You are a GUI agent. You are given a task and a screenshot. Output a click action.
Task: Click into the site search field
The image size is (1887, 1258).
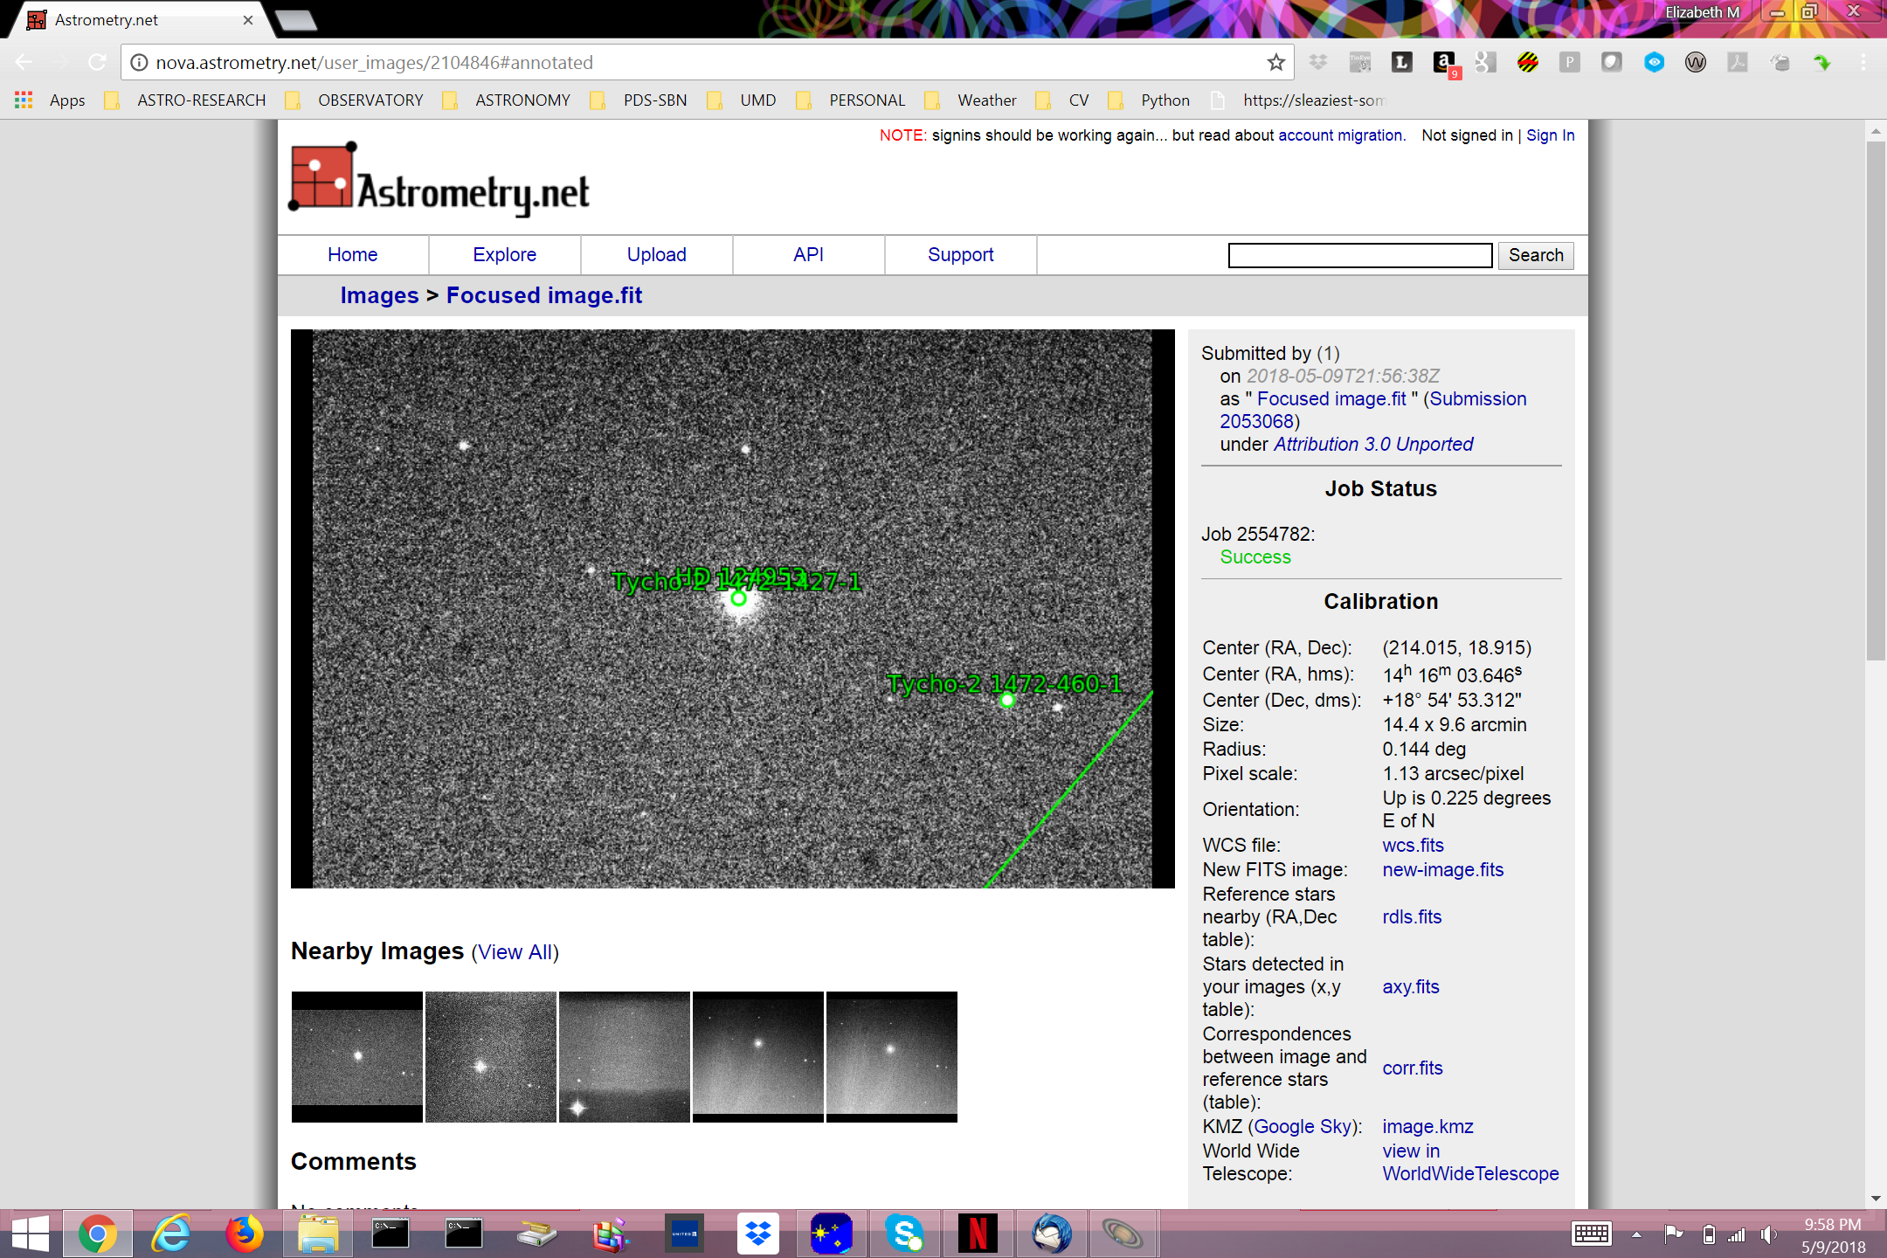pyautogui.click(x=1359, y=256)
